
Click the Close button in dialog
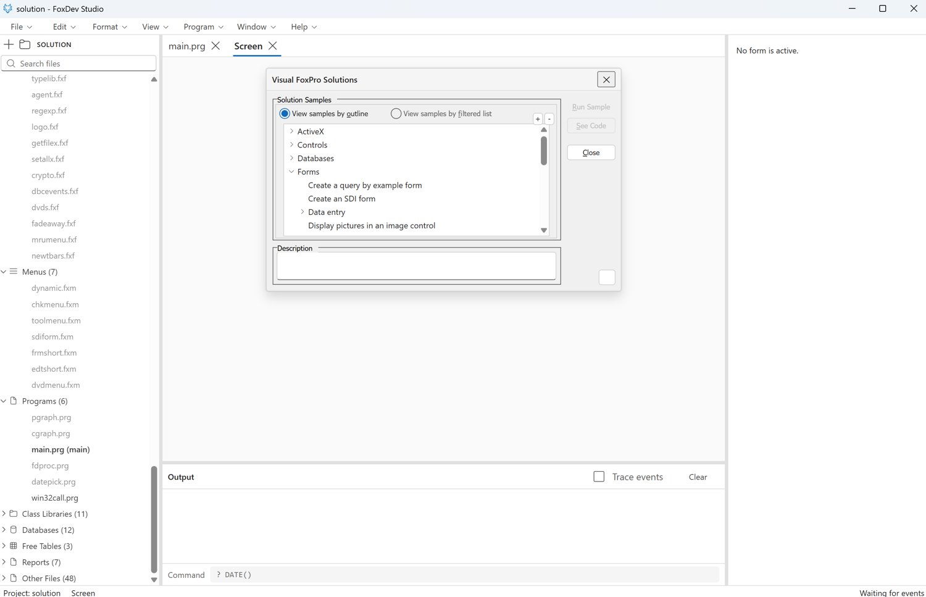(591, 152)
